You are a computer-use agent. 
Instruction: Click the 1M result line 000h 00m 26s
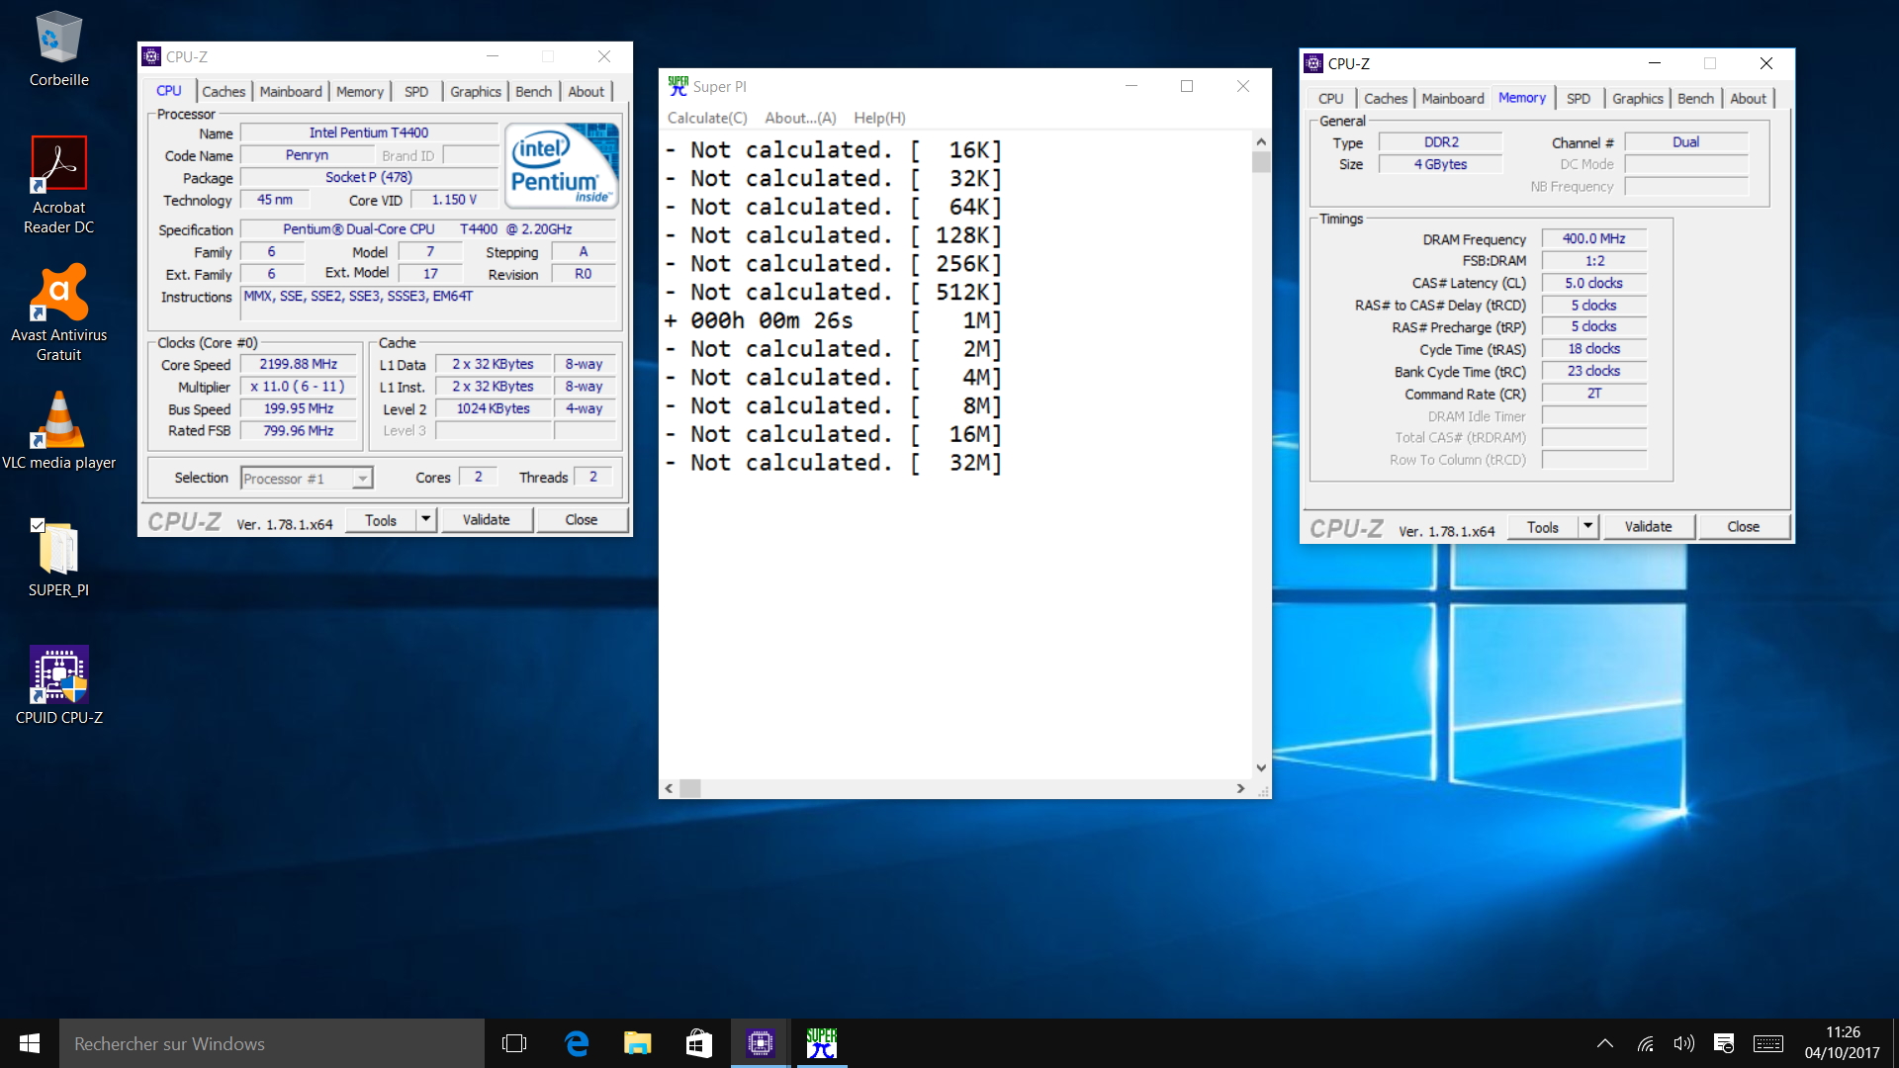tap(833, 320)
